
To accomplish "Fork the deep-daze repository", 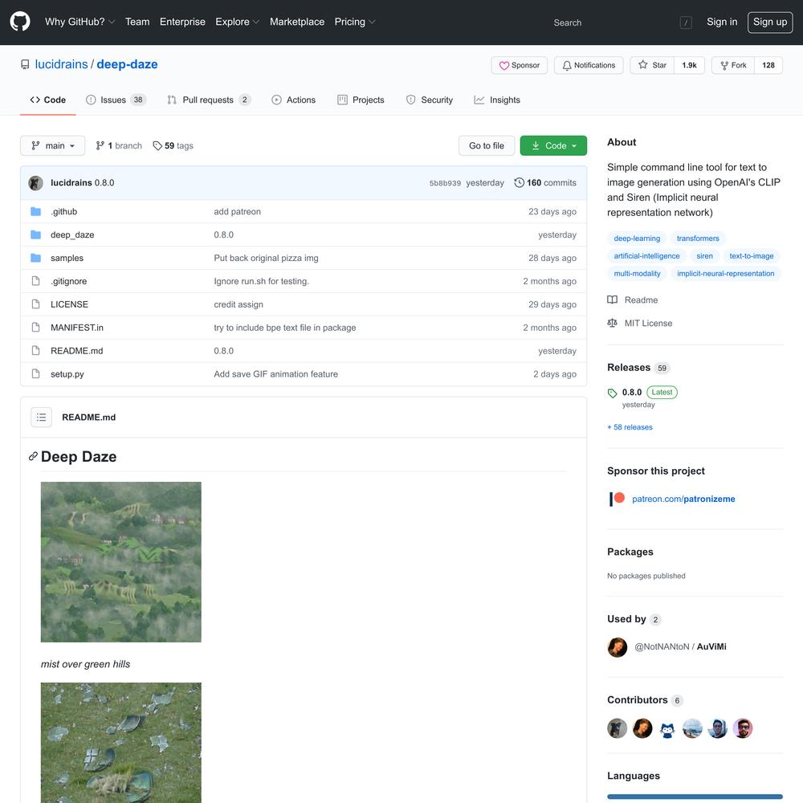I will [x=733, y=65].
